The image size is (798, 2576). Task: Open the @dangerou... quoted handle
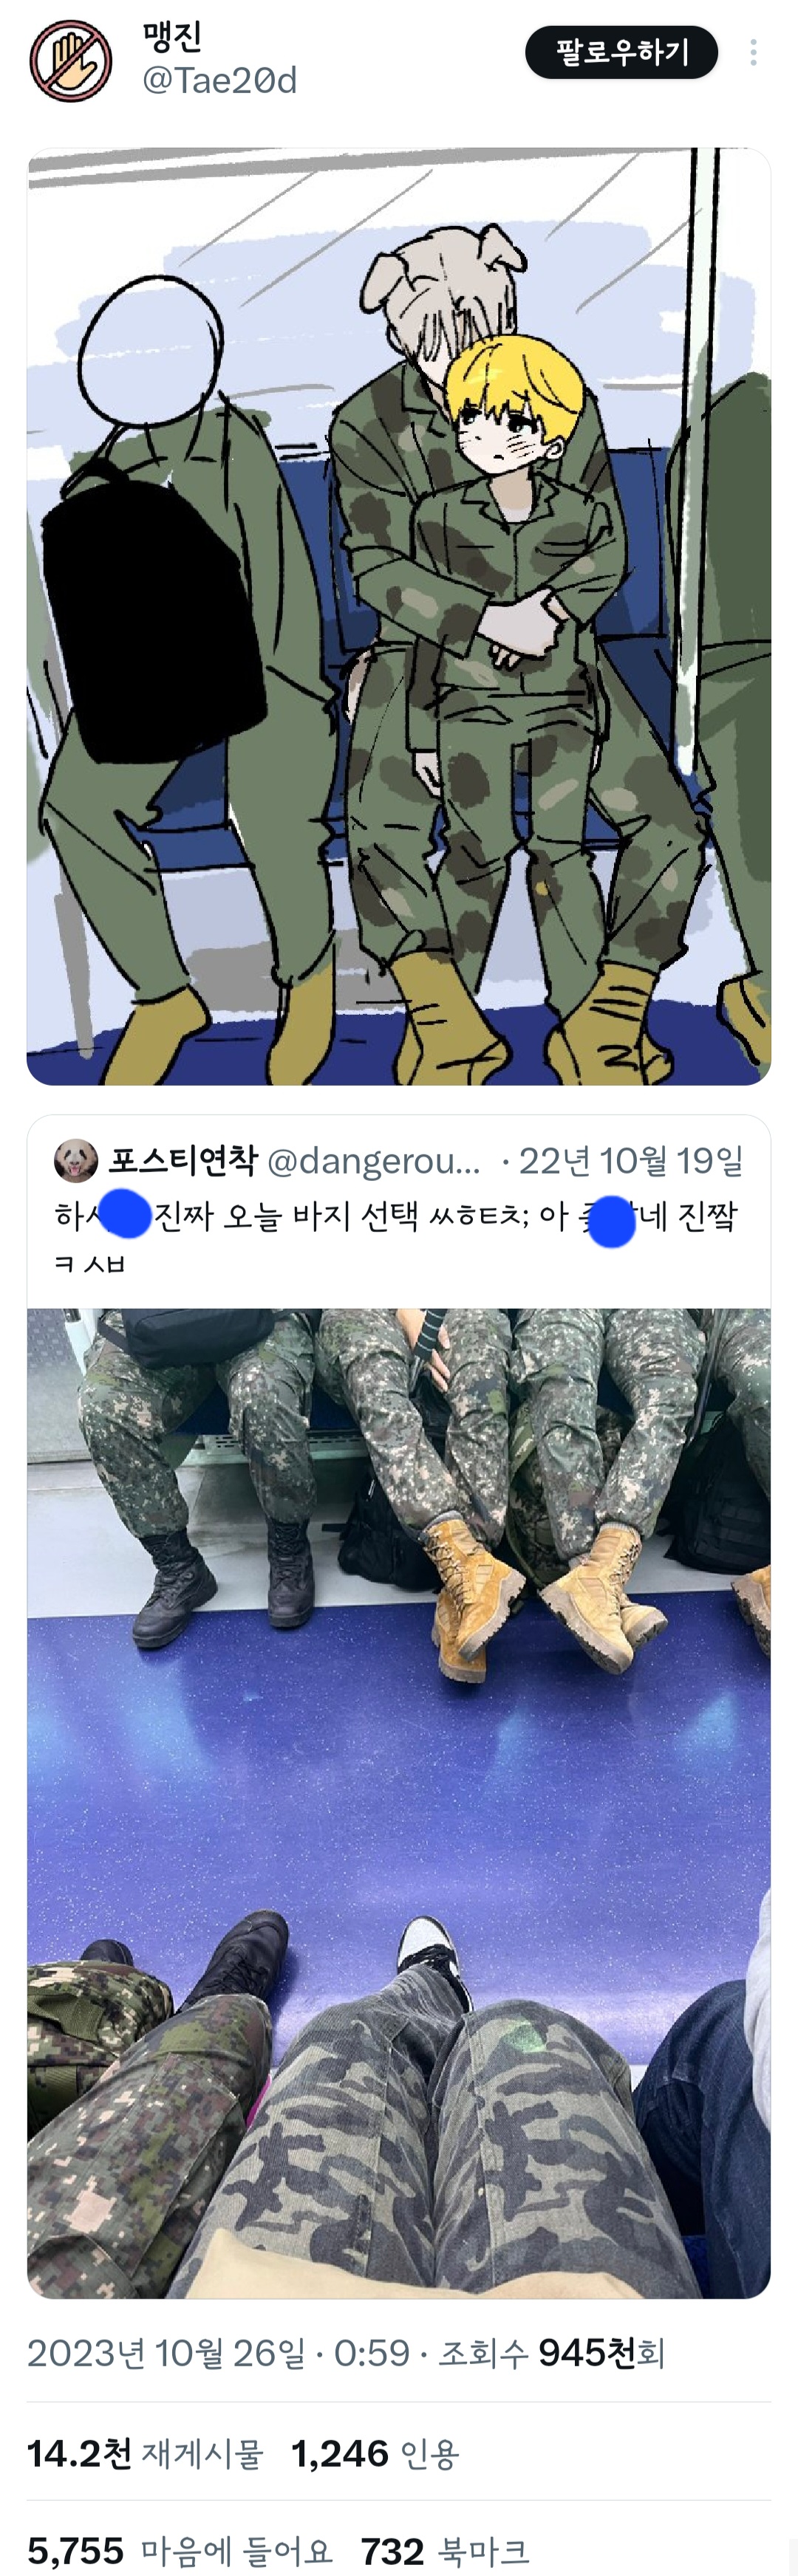click(375, 1160)
